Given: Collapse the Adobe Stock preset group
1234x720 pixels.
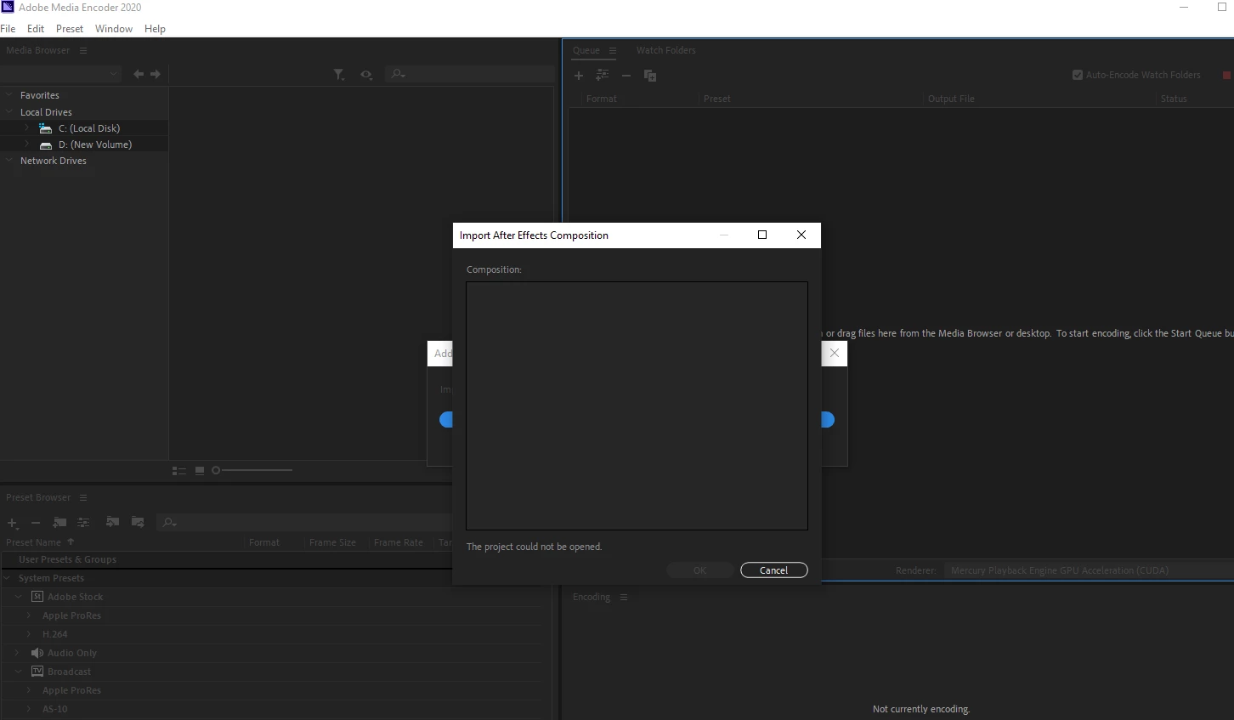Looking at the screenshot, I should 19,597.
